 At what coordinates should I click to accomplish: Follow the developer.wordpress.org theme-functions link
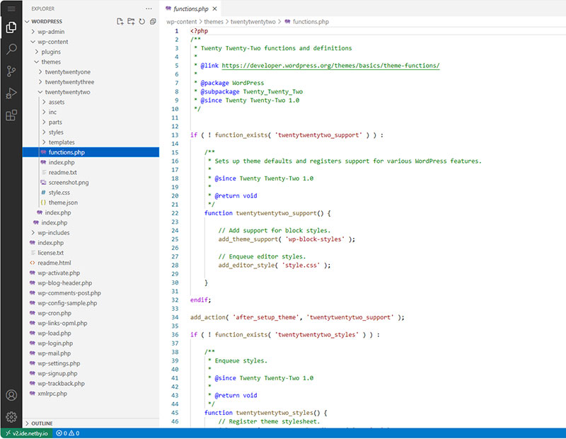pos(330,66)
